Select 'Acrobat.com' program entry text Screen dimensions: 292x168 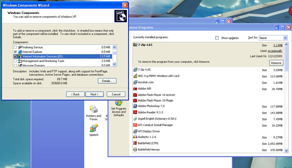coord(146,82)
